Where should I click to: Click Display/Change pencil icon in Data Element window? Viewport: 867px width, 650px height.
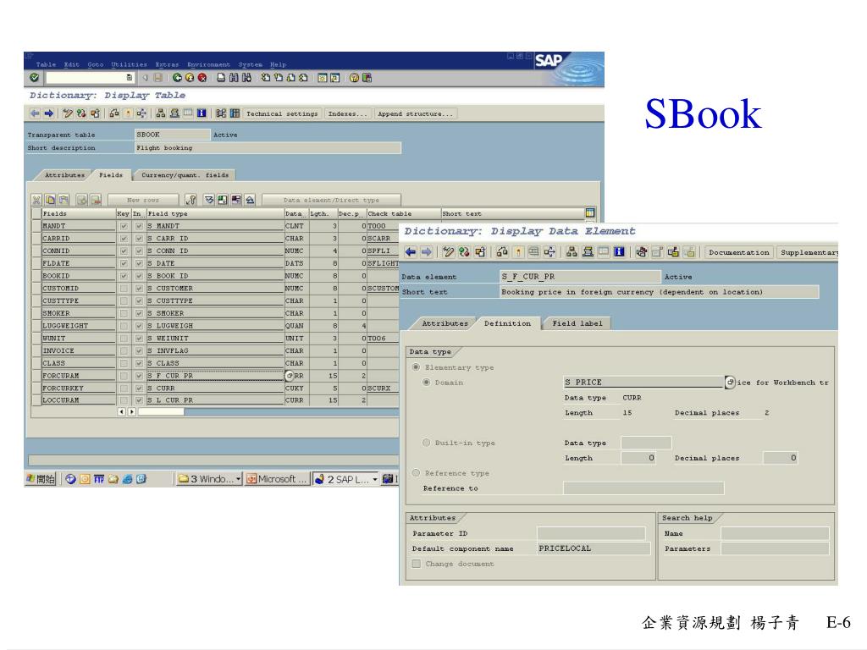tap(449, 252)
